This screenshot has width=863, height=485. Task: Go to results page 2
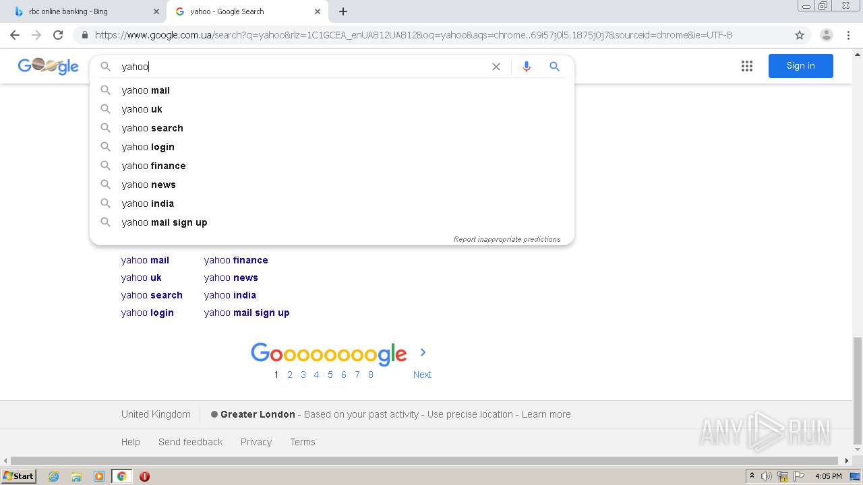pyautogui.click(x=290, y=375)
